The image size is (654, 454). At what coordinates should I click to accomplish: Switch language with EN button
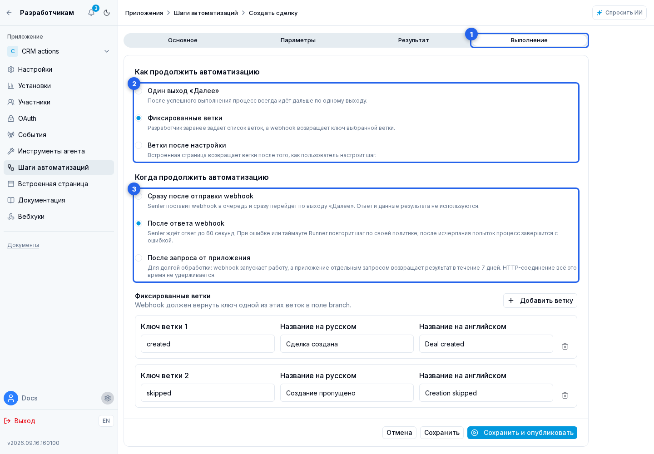click(x=106, y=421)
